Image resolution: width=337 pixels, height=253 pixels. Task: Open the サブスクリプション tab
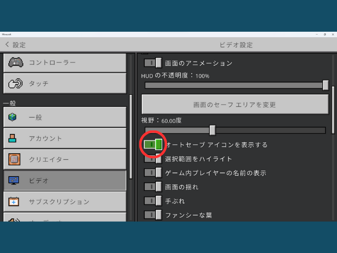[x=65, y=201]
